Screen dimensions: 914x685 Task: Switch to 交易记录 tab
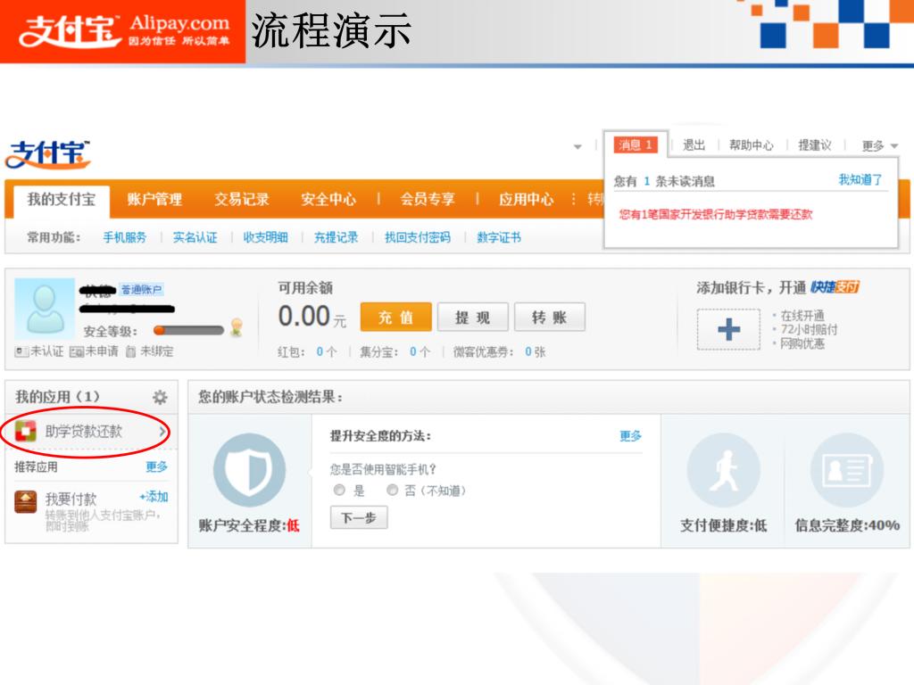(x=241, y=200)
